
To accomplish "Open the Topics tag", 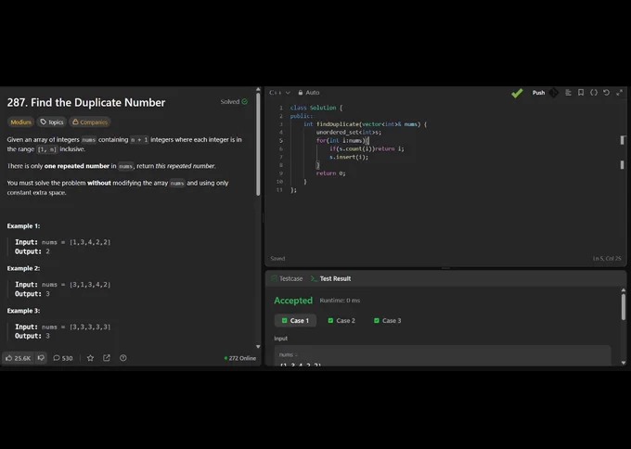I will coord(52,122).
